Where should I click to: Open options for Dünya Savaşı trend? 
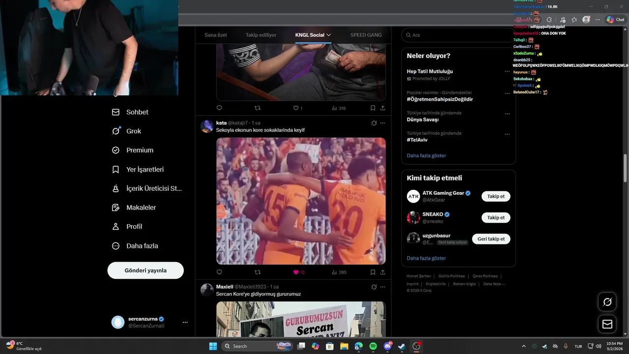coord(507,114)
